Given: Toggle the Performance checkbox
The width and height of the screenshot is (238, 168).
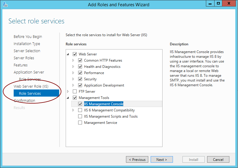Looking at the screenshot, I should pos(80,73).
